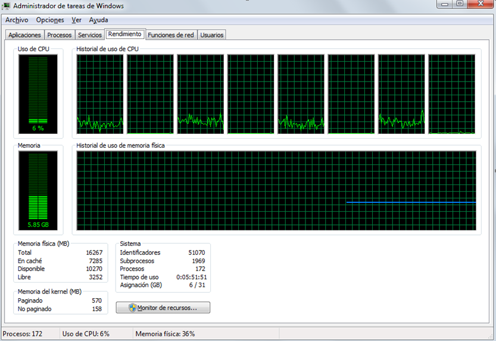Select the Rendimiento tab
This screenshot has height=341, width=496.
[124, 34]
